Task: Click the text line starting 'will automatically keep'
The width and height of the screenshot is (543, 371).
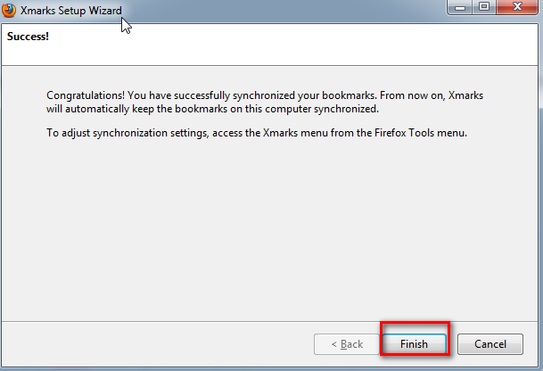Action: 212,109
